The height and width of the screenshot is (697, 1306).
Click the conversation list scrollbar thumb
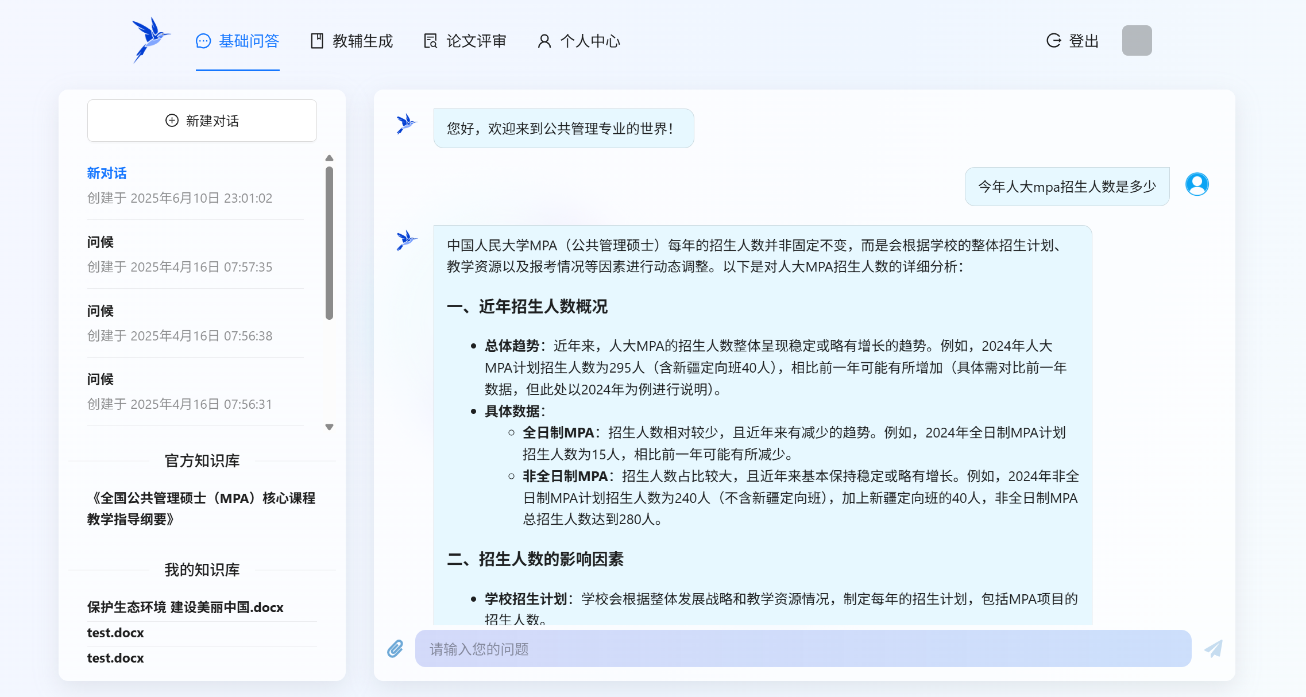pos(329,242)
